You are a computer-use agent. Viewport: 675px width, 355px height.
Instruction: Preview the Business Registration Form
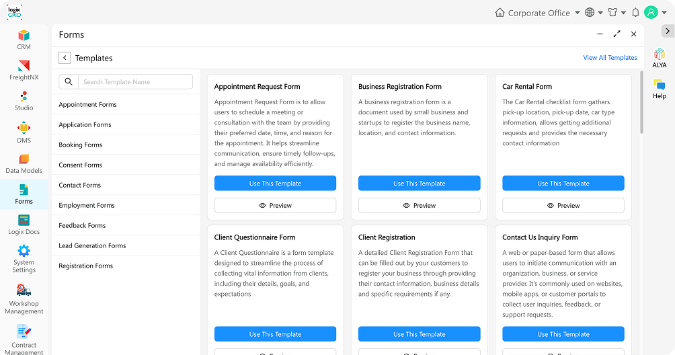[419, 206]
